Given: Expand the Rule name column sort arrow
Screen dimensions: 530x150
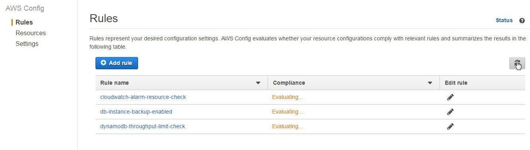Looking at the screenshot, I should click(x=258, y=83).
